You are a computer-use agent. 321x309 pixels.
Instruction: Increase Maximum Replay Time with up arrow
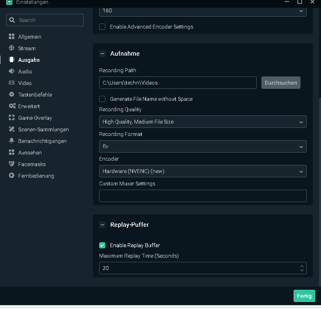coord(302,266)
